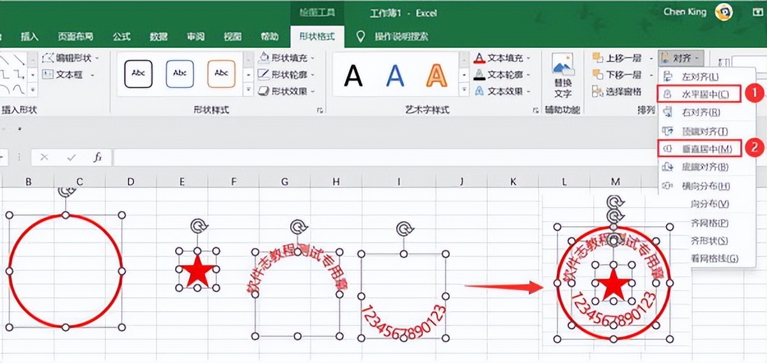Open the Edit Shape (编辑形状) dropdown arrow

point(97,58)
